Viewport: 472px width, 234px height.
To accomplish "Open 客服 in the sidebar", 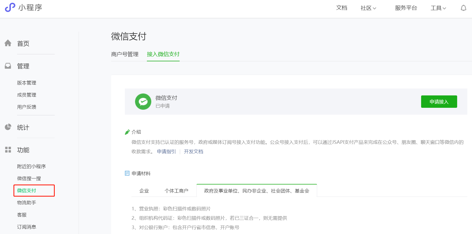I will click(x=22, y=215).
